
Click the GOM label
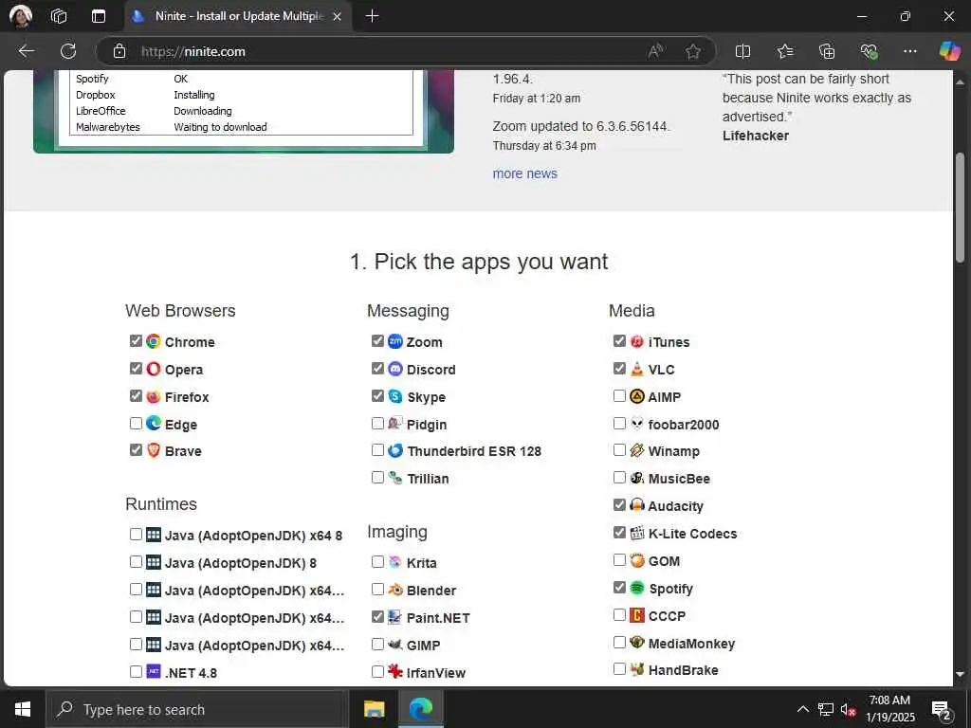pos(664,561)
